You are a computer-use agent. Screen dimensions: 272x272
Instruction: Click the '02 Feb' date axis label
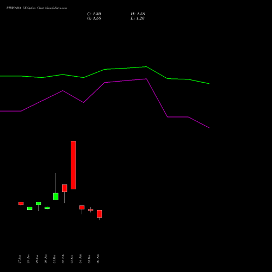coord(63,259)
